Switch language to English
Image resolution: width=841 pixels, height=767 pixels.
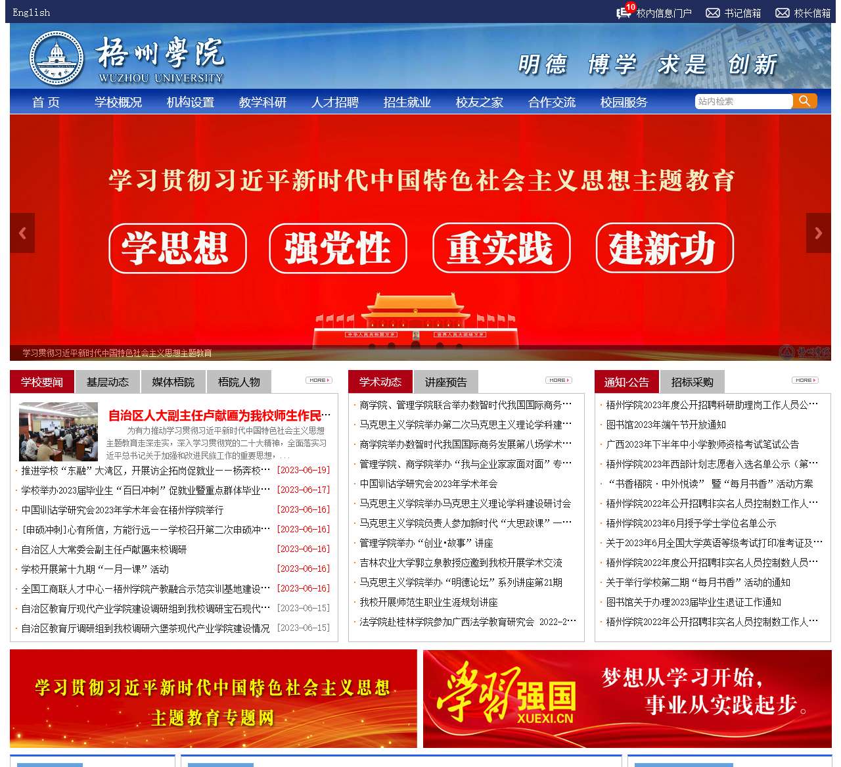[x=32, y=12]
